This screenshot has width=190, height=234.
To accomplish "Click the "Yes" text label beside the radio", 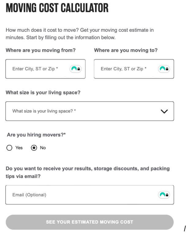I will click(x=19, y=148).
